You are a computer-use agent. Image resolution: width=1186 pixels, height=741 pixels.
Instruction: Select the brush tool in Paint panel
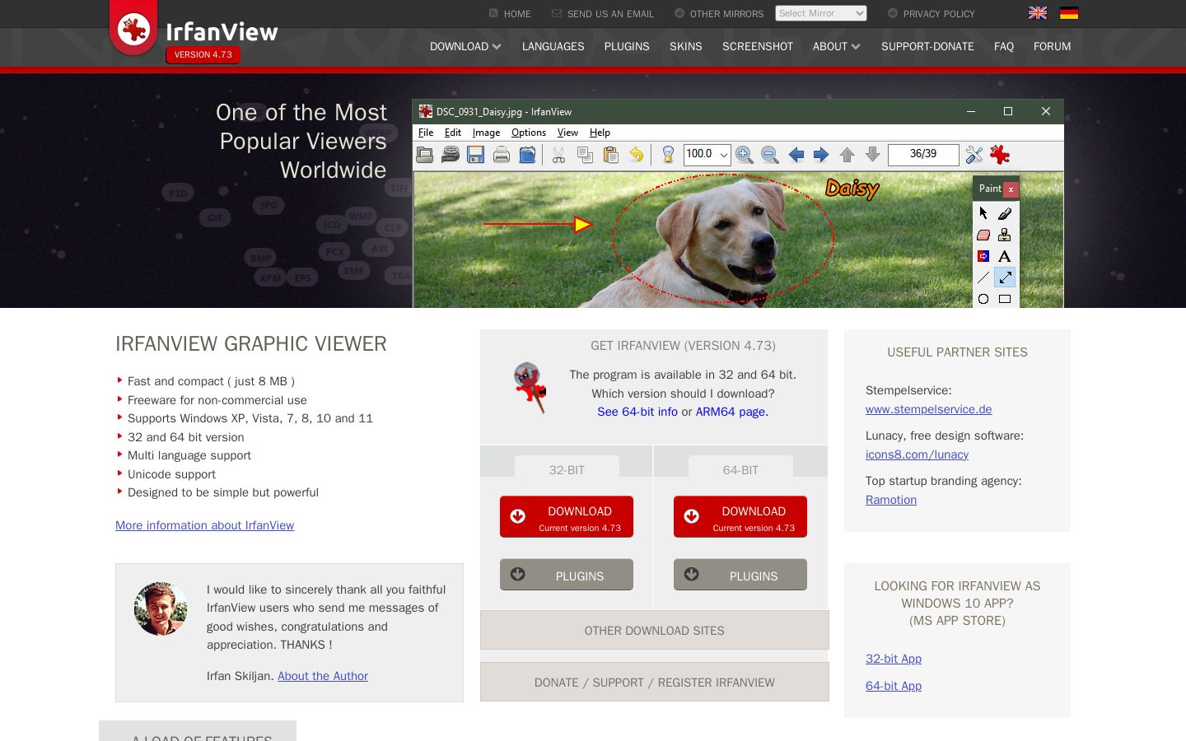pos(1005,213)
